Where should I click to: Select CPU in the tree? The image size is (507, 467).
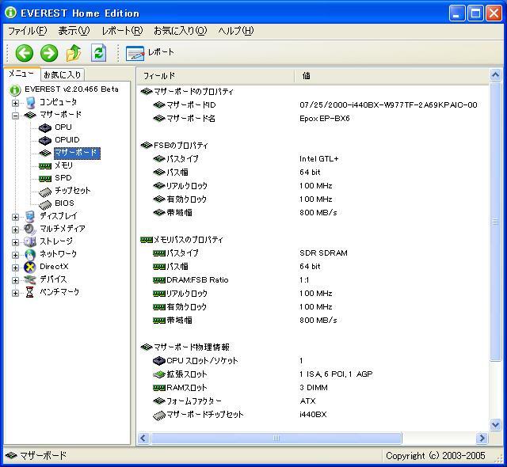pyautogui.click(x=63, y=127)
